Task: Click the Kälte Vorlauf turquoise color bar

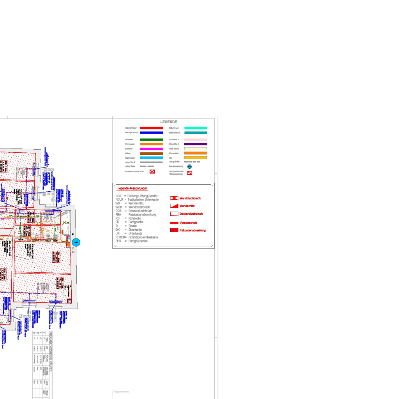Action: point(195,128)
